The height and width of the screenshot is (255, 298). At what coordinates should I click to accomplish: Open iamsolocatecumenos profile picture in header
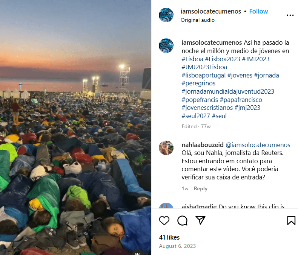(166, 15)
